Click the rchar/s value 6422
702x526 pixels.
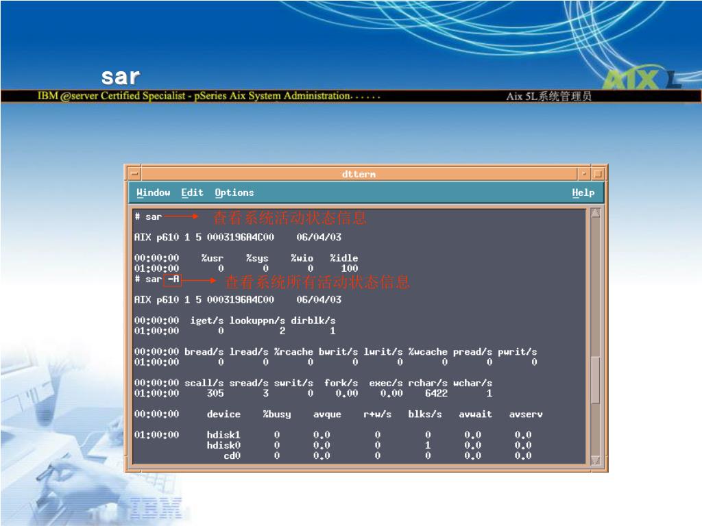pos(436,394)
